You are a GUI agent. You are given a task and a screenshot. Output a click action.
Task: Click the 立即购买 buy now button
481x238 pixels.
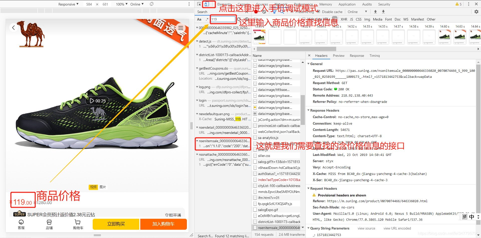point(116,224)
